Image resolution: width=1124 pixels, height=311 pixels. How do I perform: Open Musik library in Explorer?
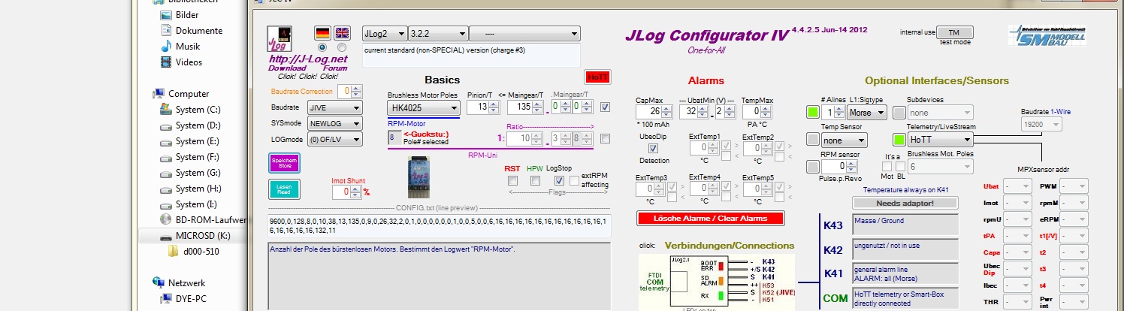[179, 47]
